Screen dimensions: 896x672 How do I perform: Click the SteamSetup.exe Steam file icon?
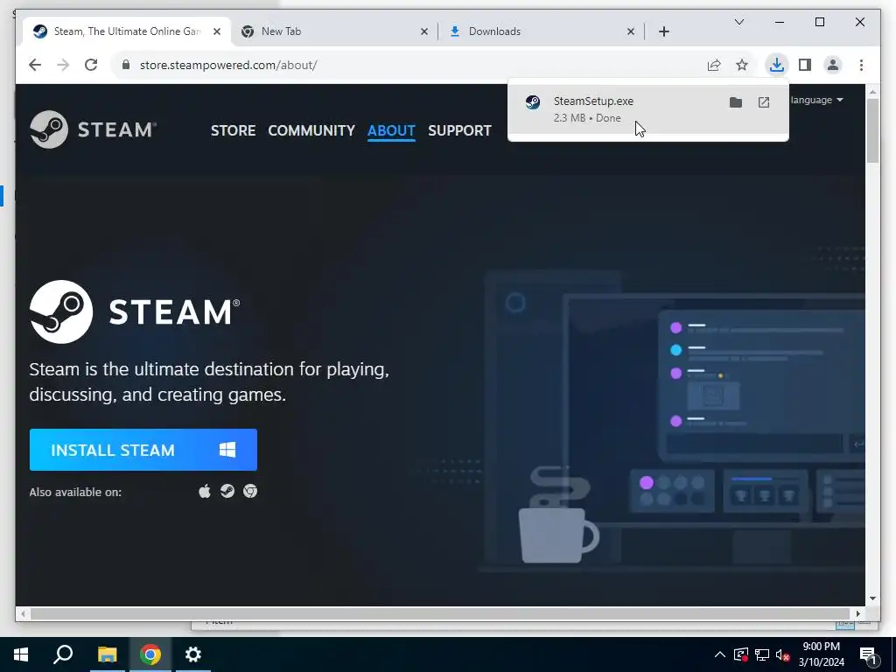tap(533, 102)
